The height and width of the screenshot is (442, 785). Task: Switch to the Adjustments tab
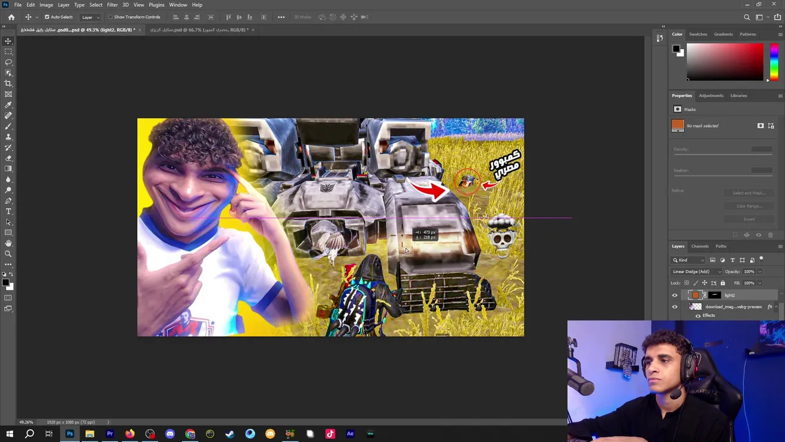[x=711, y=96]
